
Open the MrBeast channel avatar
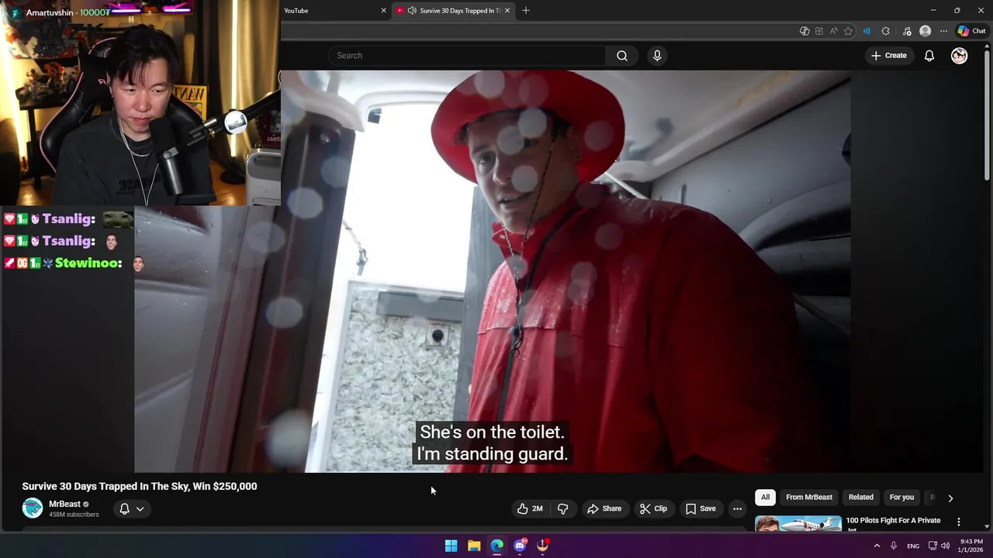(x=33, y=508)
